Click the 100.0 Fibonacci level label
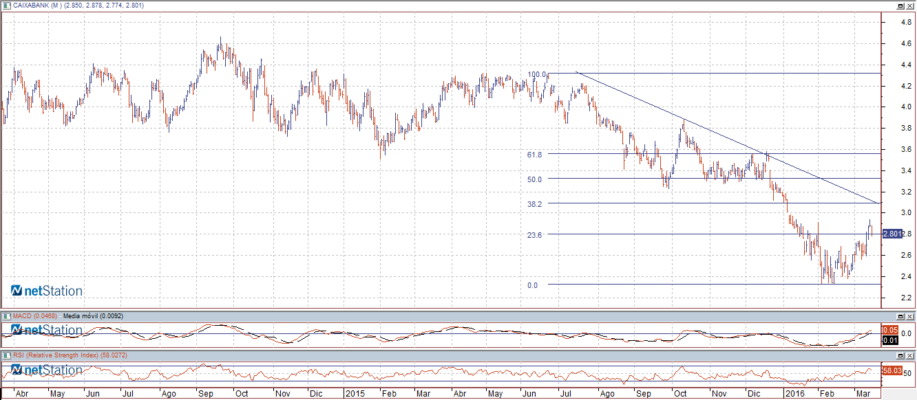This screenshot has height=400, width=917. click(x=536, y=74)
